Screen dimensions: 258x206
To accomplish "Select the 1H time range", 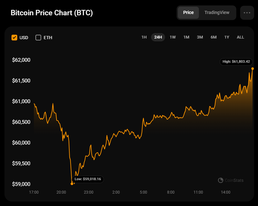I will [x=144, y=37].
